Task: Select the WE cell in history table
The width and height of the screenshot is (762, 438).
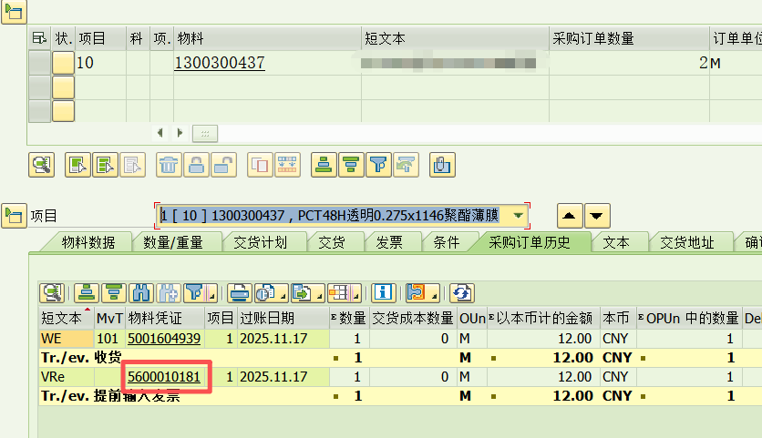Action: click(67, 339)
